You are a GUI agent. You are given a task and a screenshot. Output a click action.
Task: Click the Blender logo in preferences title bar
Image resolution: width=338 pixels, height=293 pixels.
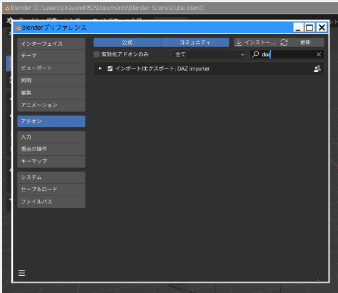coord(18,28)
